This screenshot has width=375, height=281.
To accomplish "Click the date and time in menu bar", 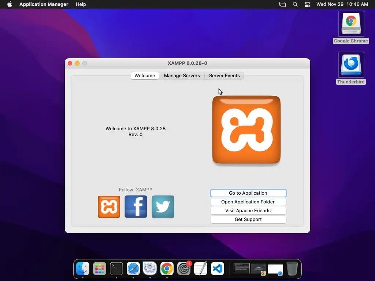I will coord(342,4).
